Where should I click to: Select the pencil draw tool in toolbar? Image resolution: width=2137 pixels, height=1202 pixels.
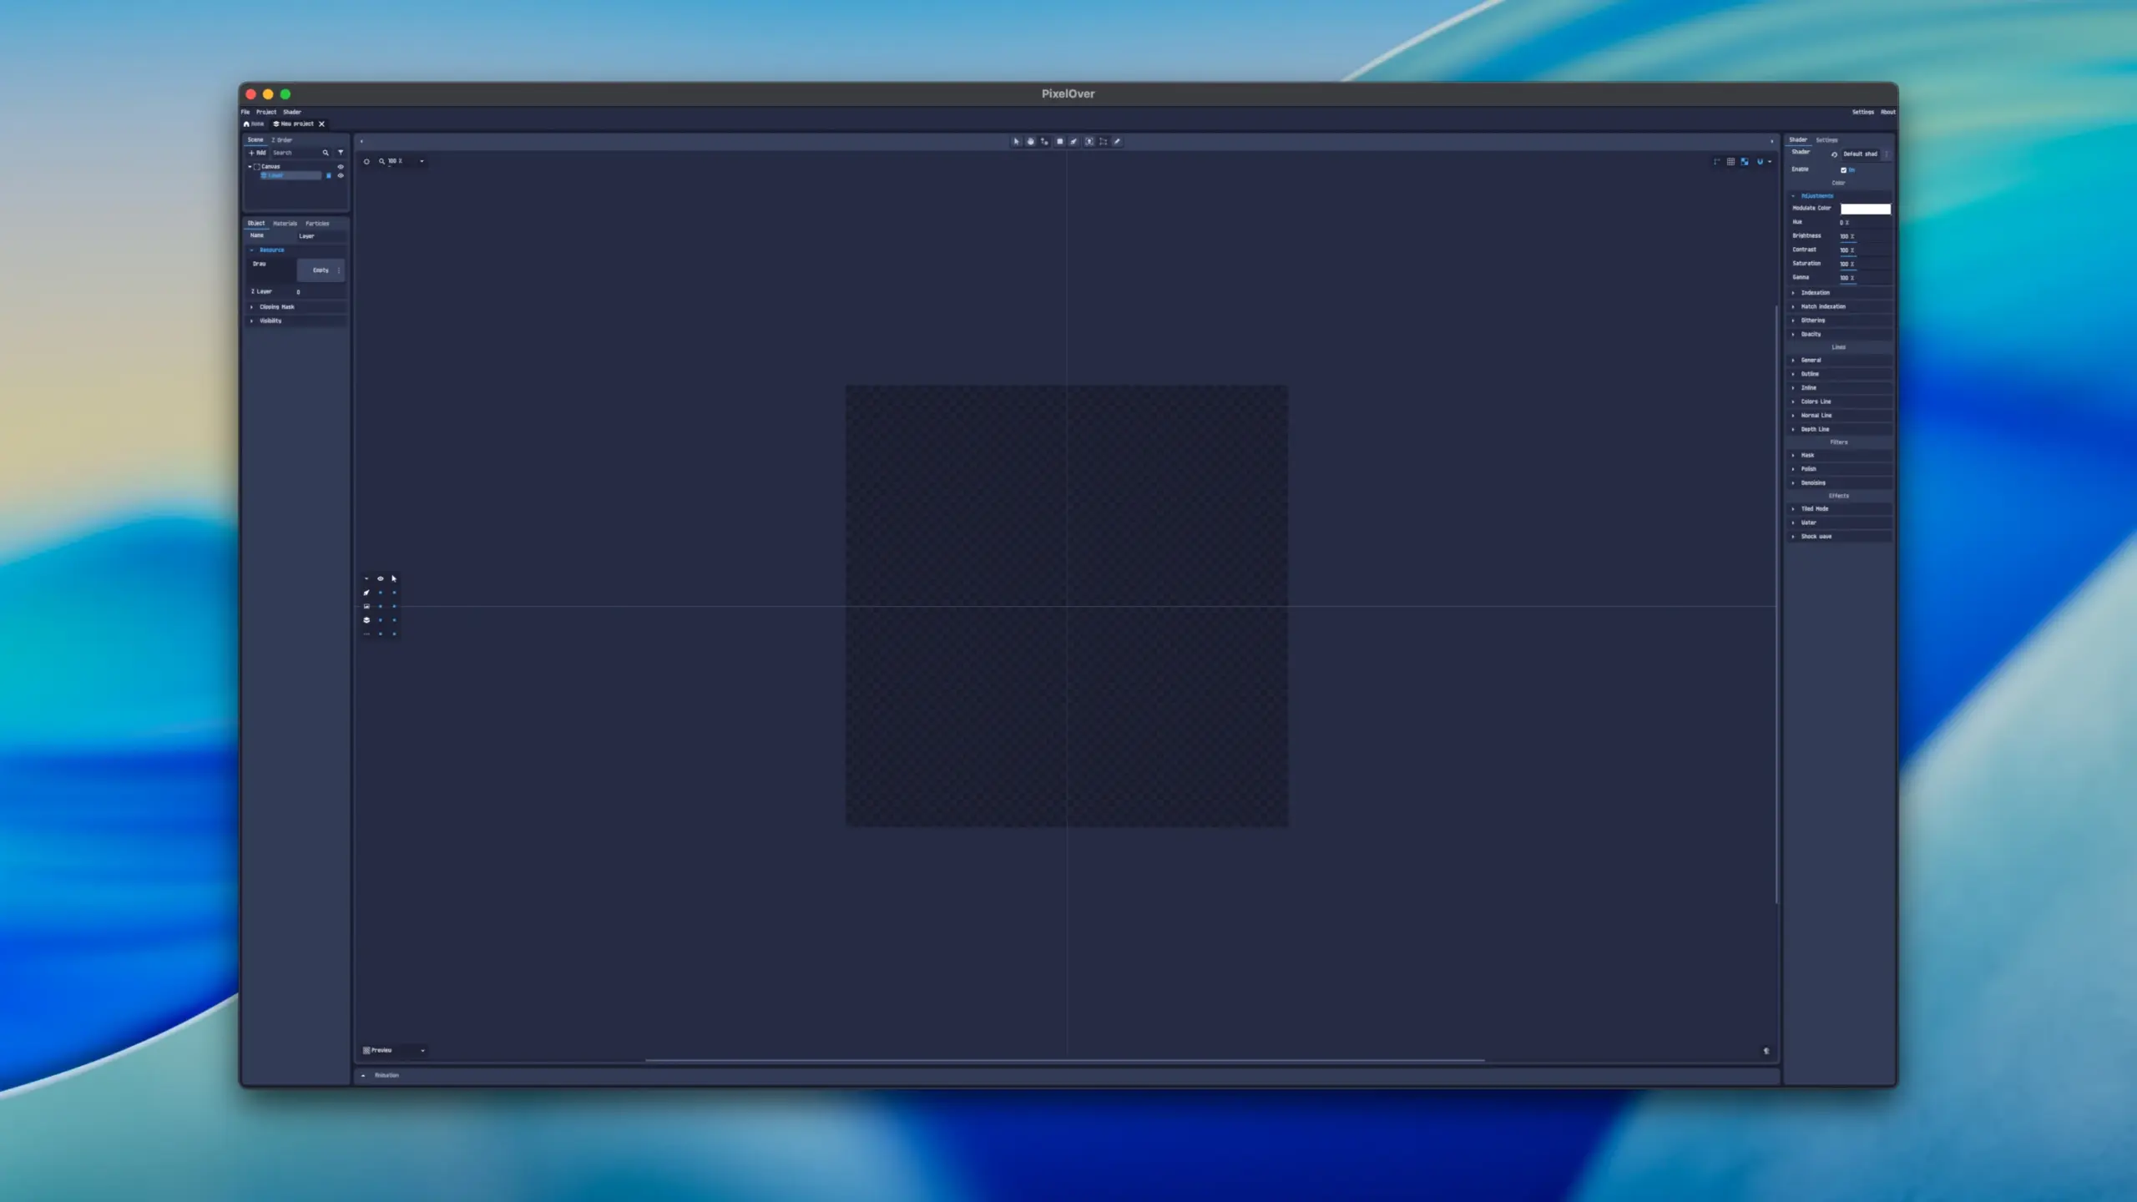point(1117,142)
